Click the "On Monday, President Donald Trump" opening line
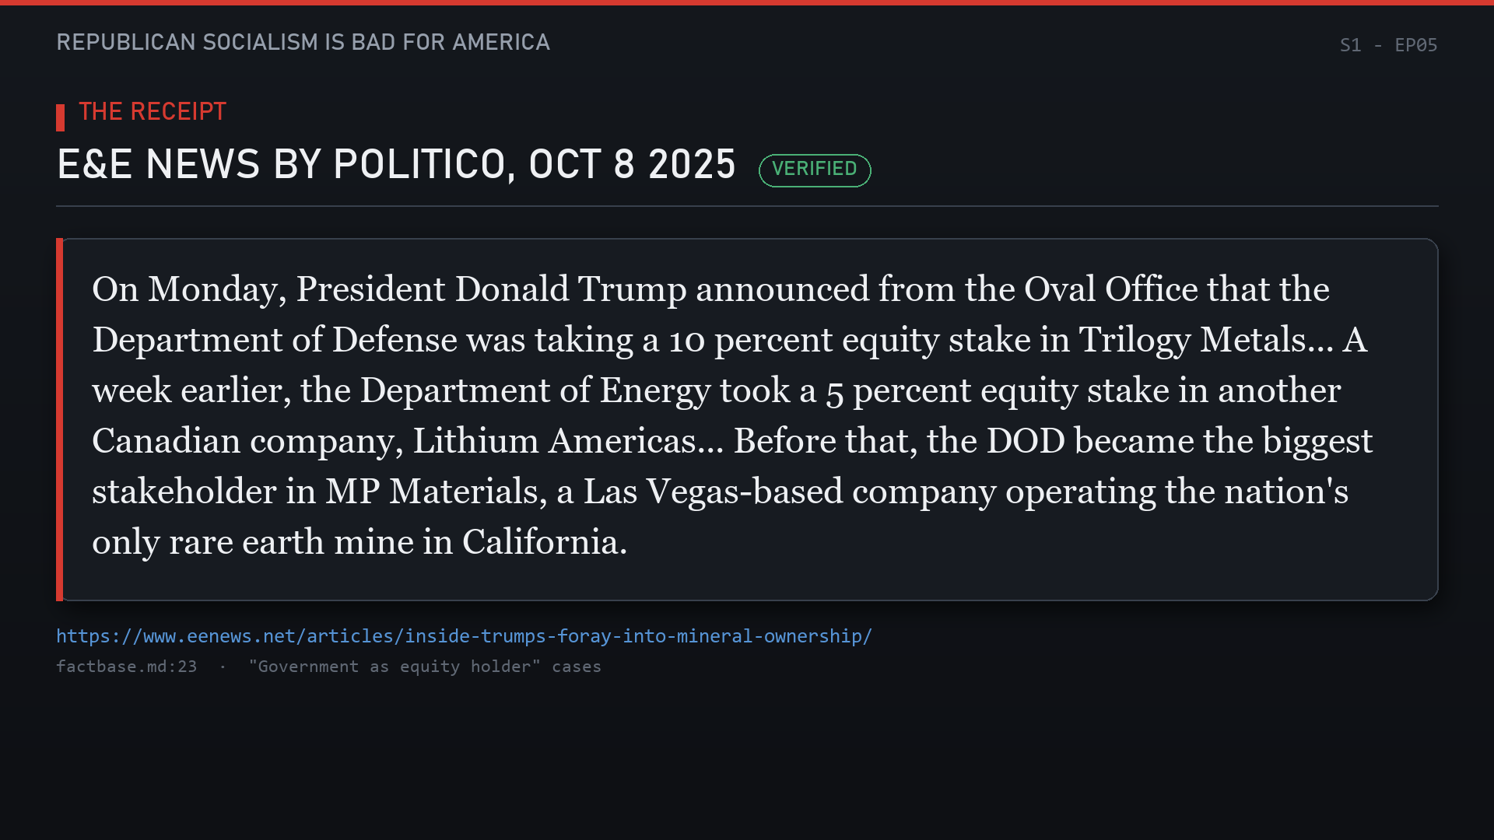Image resolution: width=1494 pixels, height=840 pixels. click(x=389, y=289)
